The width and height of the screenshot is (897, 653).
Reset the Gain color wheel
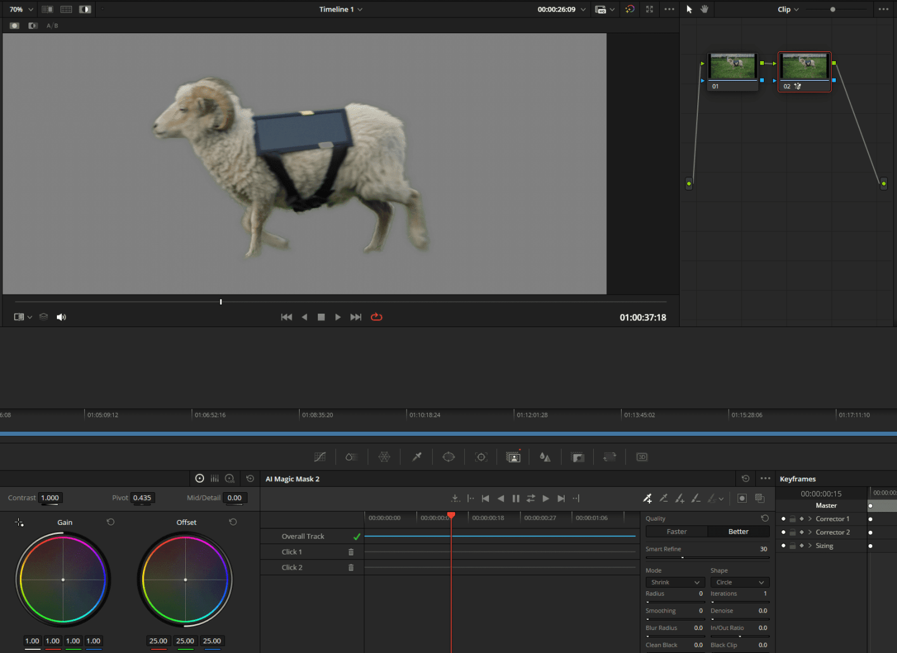(x=111, y=522)
